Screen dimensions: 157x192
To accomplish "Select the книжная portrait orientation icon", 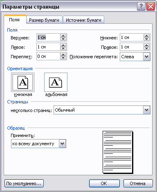I will coord(22,82).
